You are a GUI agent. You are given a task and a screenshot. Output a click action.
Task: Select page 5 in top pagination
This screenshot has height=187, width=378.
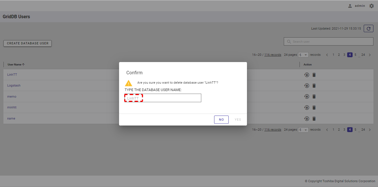coord(355,55)
